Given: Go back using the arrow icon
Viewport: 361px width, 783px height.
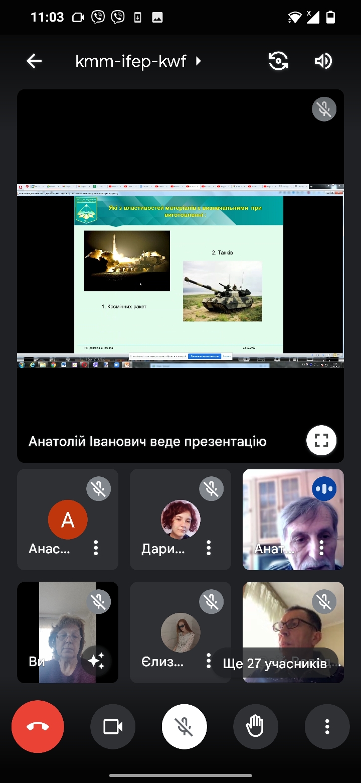Looking at the screenshot, I should point(34,61).
